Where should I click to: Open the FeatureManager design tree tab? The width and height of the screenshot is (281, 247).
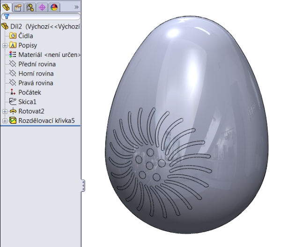click(7, 7)
